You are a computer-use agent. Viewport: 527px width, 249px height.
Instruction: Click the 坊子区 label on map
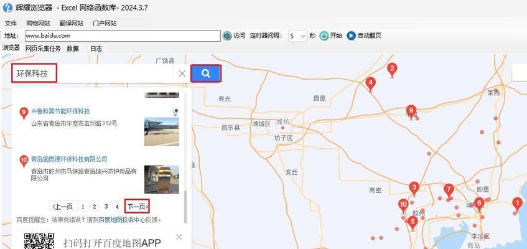click(284, 138)
